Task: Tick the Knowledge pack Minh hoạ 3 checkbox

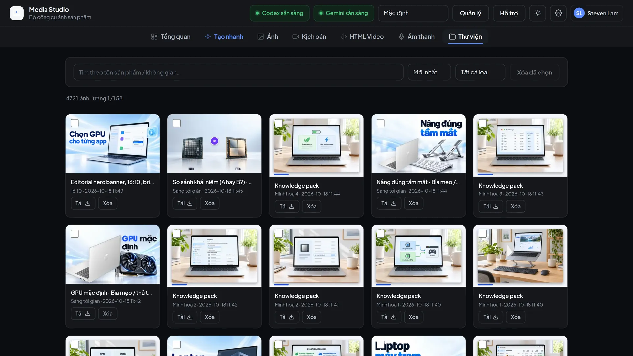Action: click(x=483, y=123)
